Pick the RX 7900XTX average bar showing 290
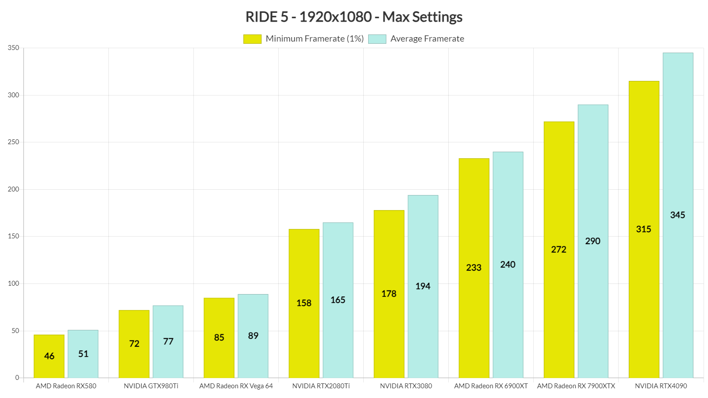 (593, 241)
